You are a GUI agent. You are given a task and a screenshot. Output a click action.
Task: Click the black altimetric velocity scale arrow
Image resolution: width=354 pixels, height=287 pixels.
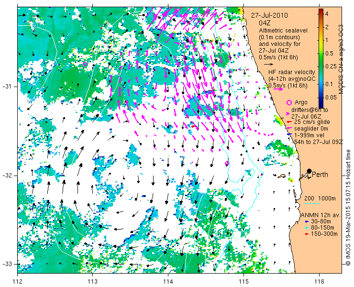[x=268, y=65]
